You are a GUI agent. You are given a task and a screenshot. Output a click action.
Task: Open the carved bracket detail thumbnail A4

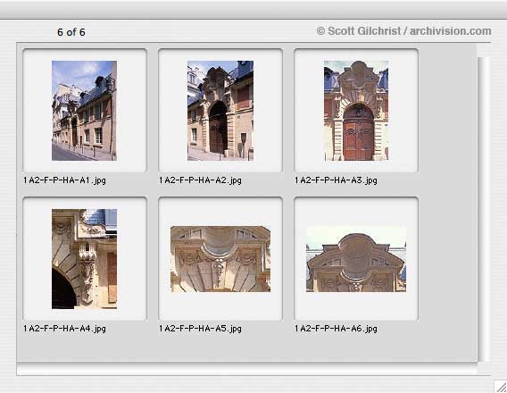85,259
